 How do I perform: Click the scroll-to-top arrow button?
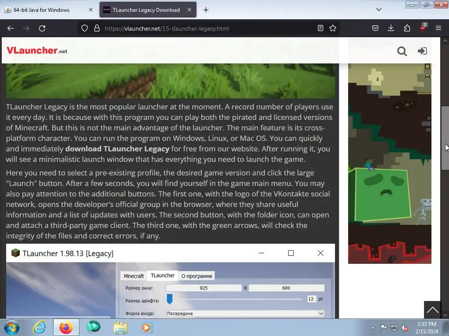pyautogui.click(x=432, y=310)
